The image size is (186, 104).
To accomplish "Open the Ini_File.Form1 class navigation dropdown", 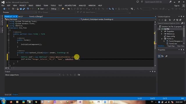I will click(x=42, y=19).
